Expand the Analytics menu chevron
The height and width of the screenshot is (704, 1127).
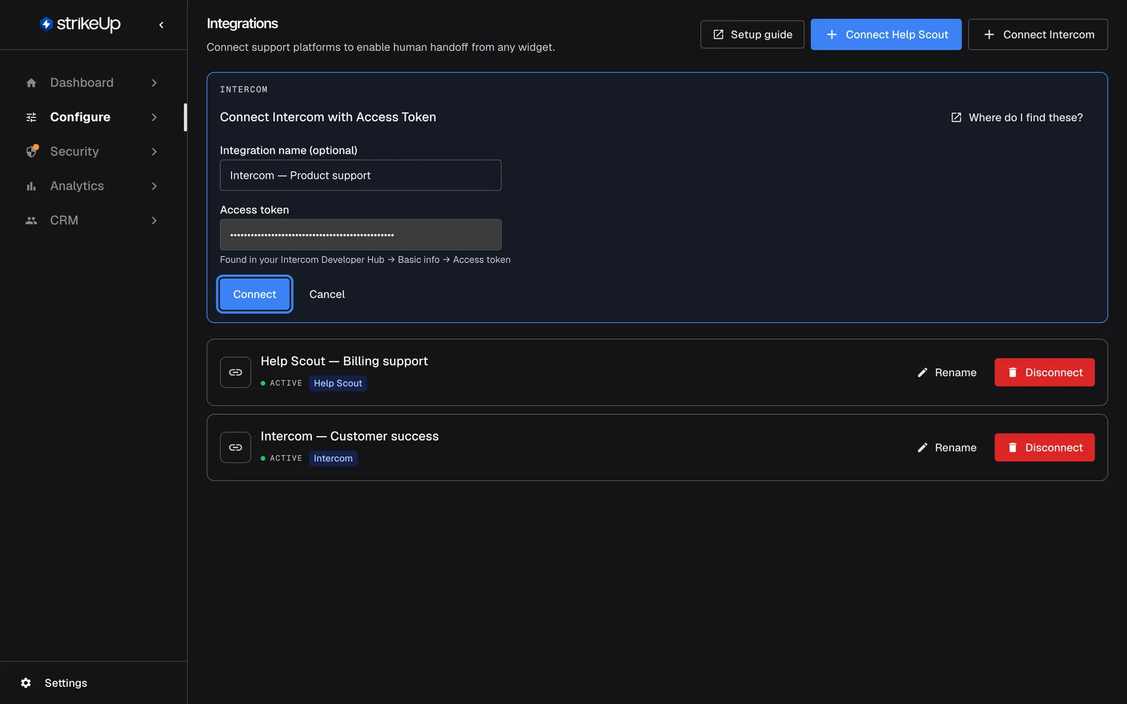click(154, 186)
